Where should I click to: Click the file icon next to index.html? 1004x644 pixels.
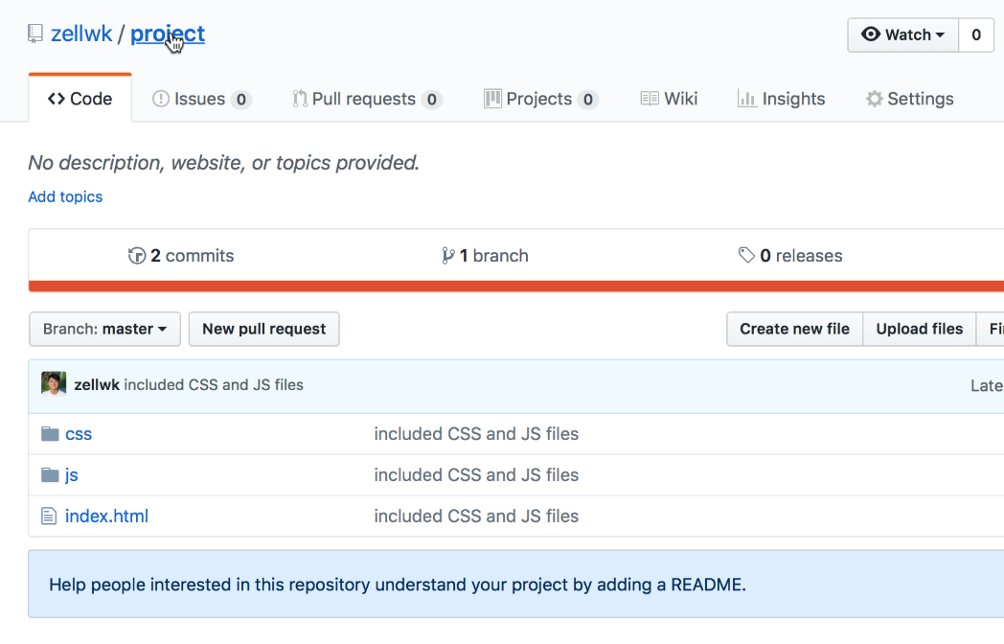pos(49,516)
